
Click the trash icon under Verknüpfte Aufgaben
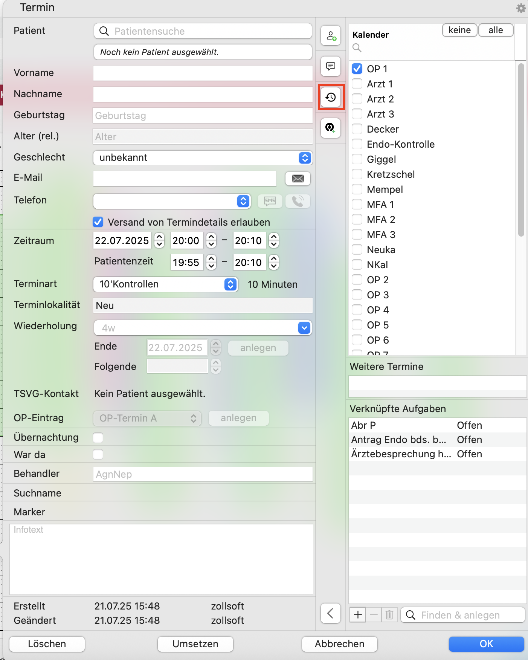coord(389,615)
